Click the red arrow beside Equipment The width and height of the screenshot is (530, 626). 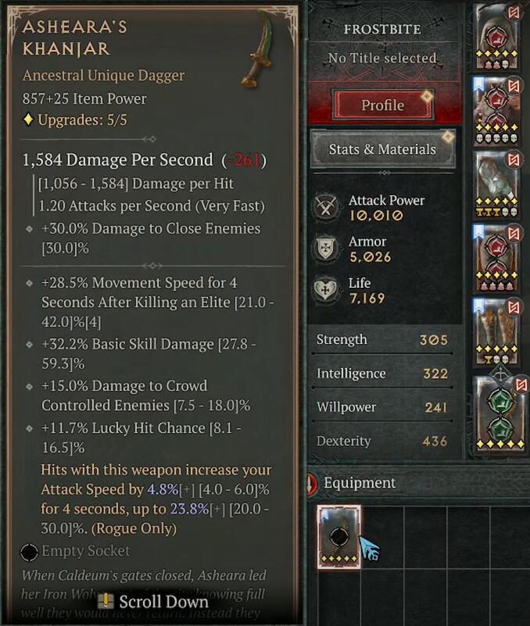(x=312, y=483)
